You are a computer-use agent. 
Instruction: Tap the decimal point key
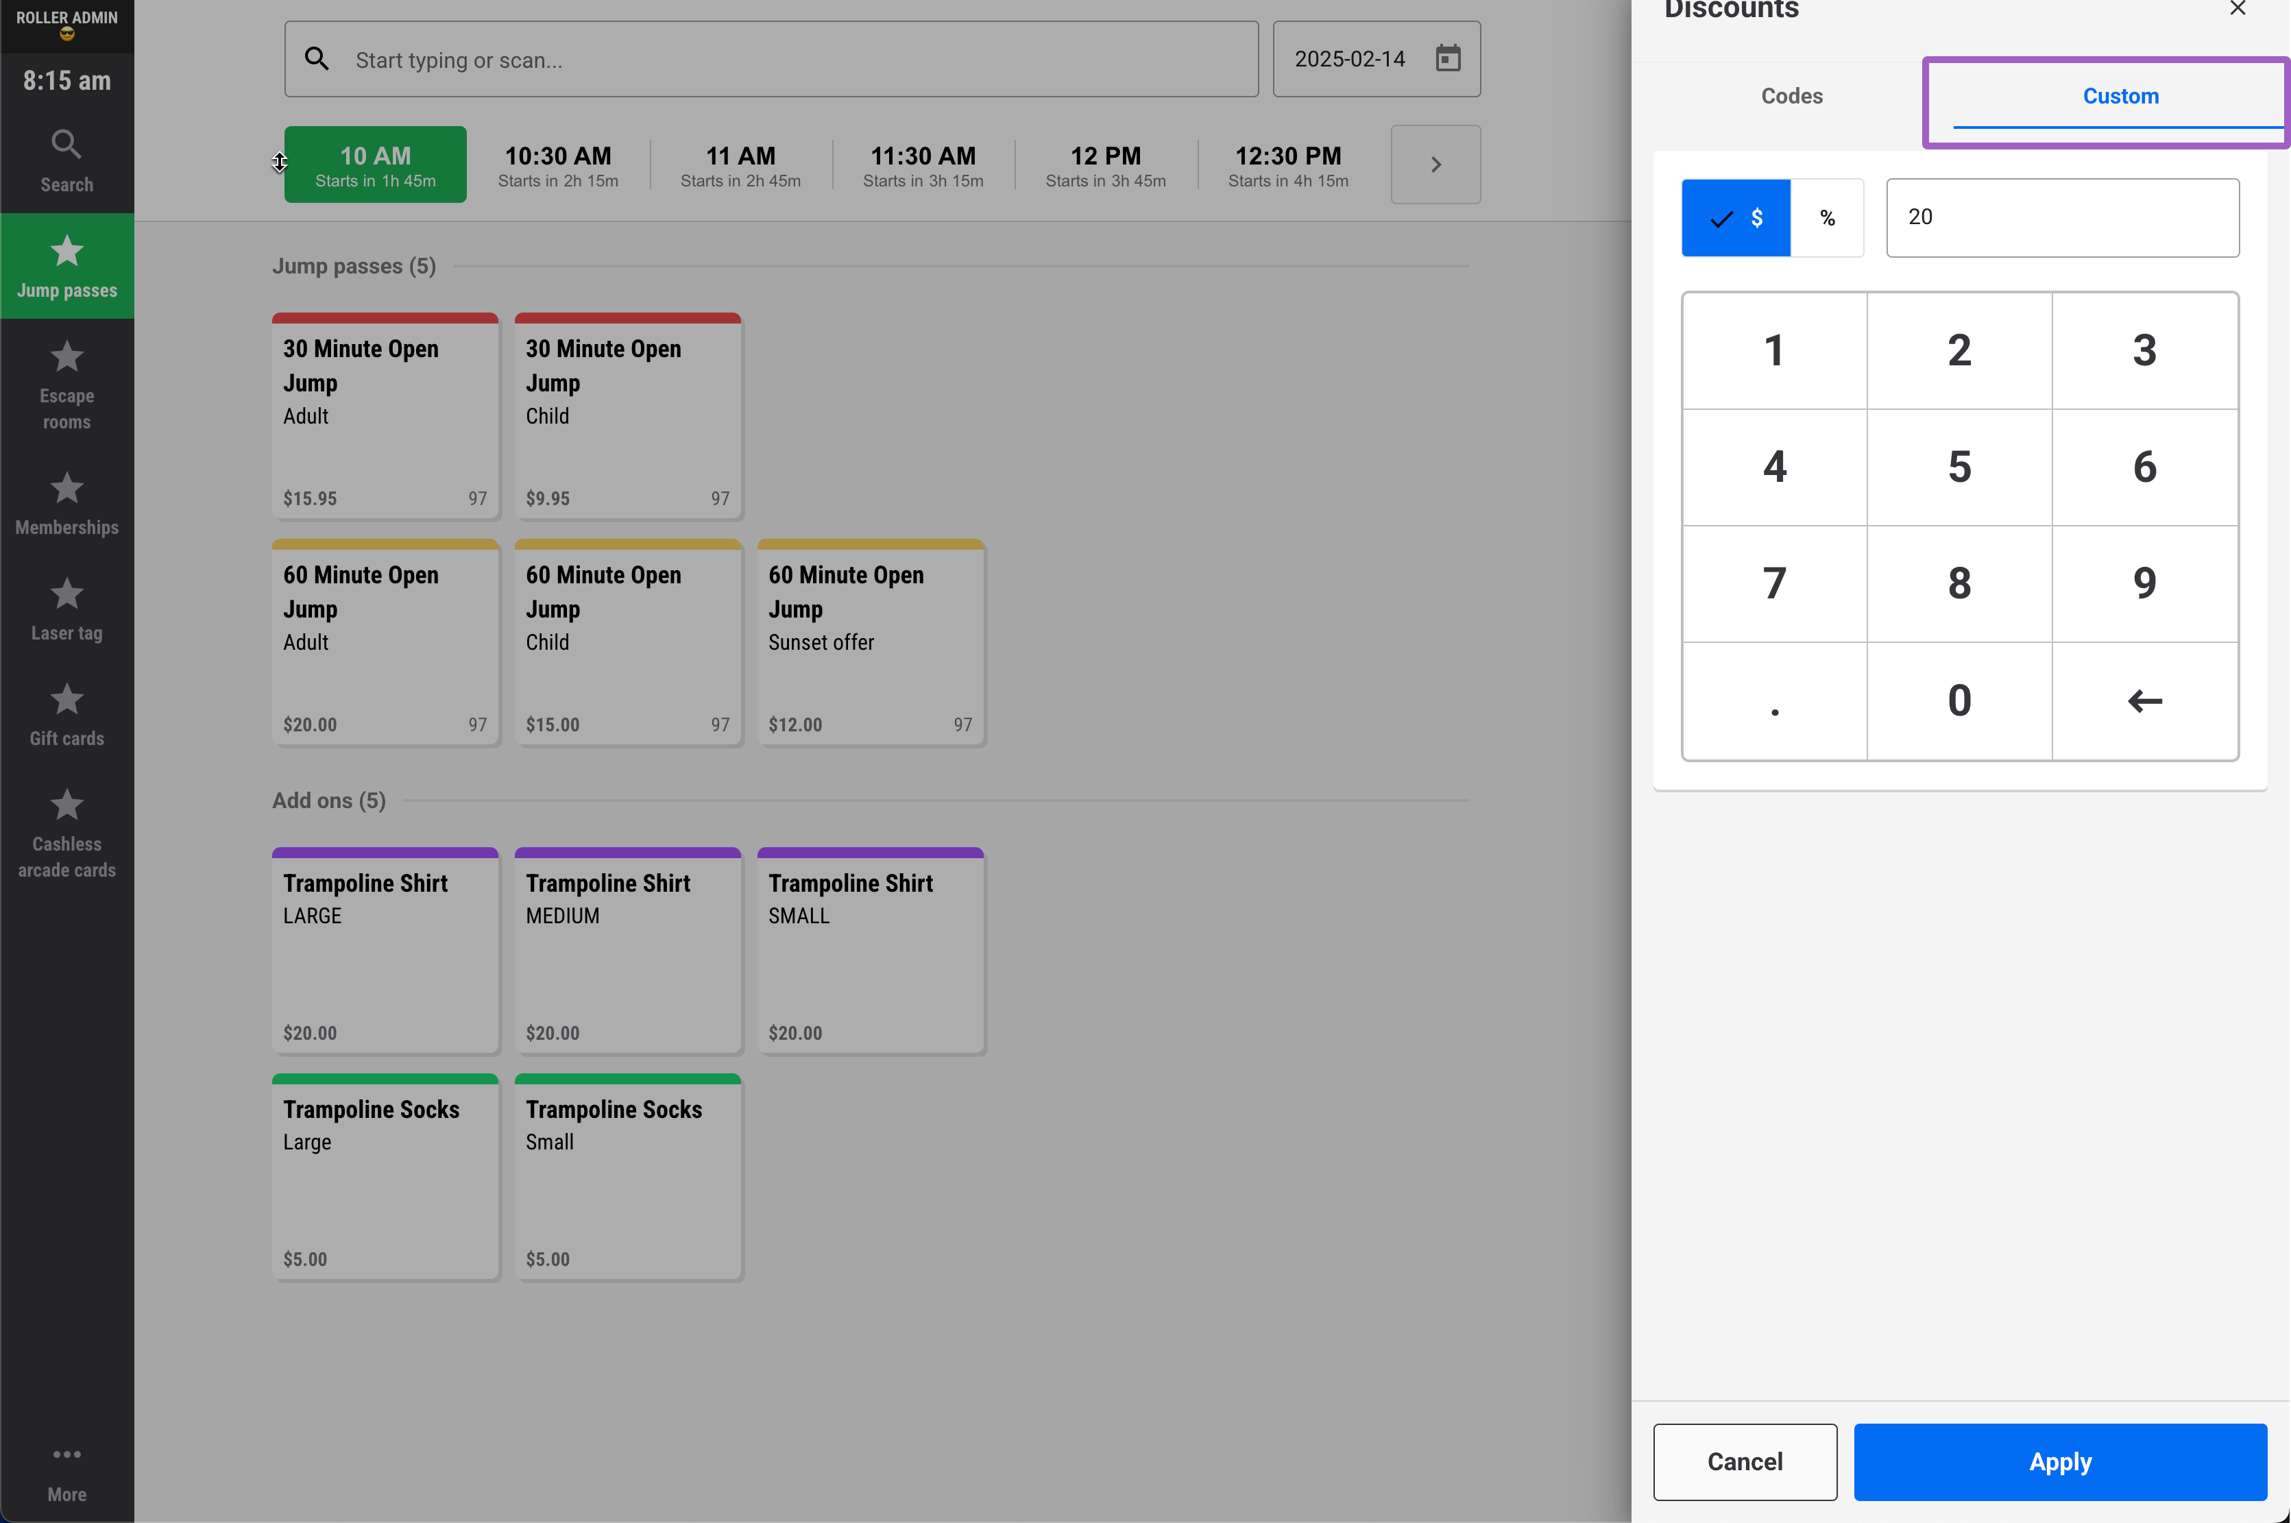click(1774, 700)
